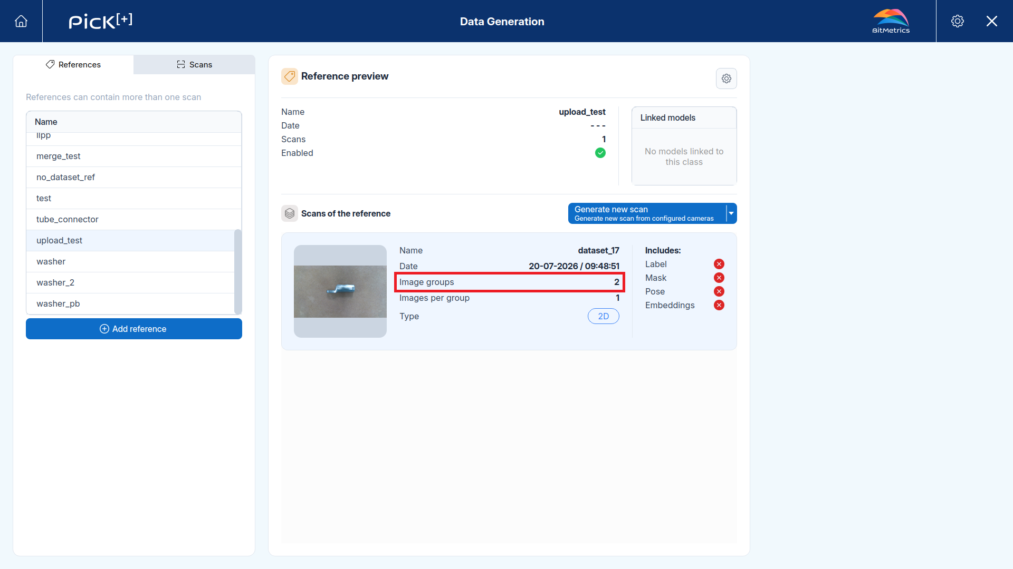Click the Add reference button
1013x569 pixels.
(134, 329)
